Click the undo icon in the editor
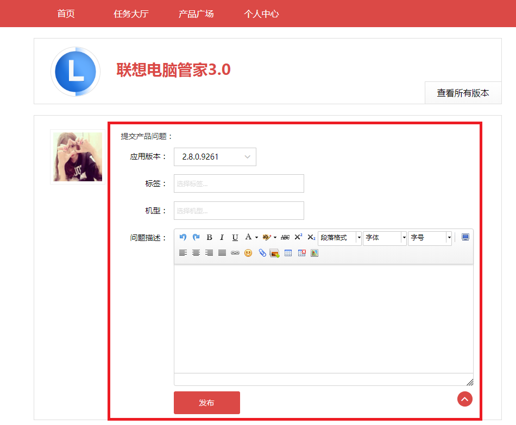 183,237
